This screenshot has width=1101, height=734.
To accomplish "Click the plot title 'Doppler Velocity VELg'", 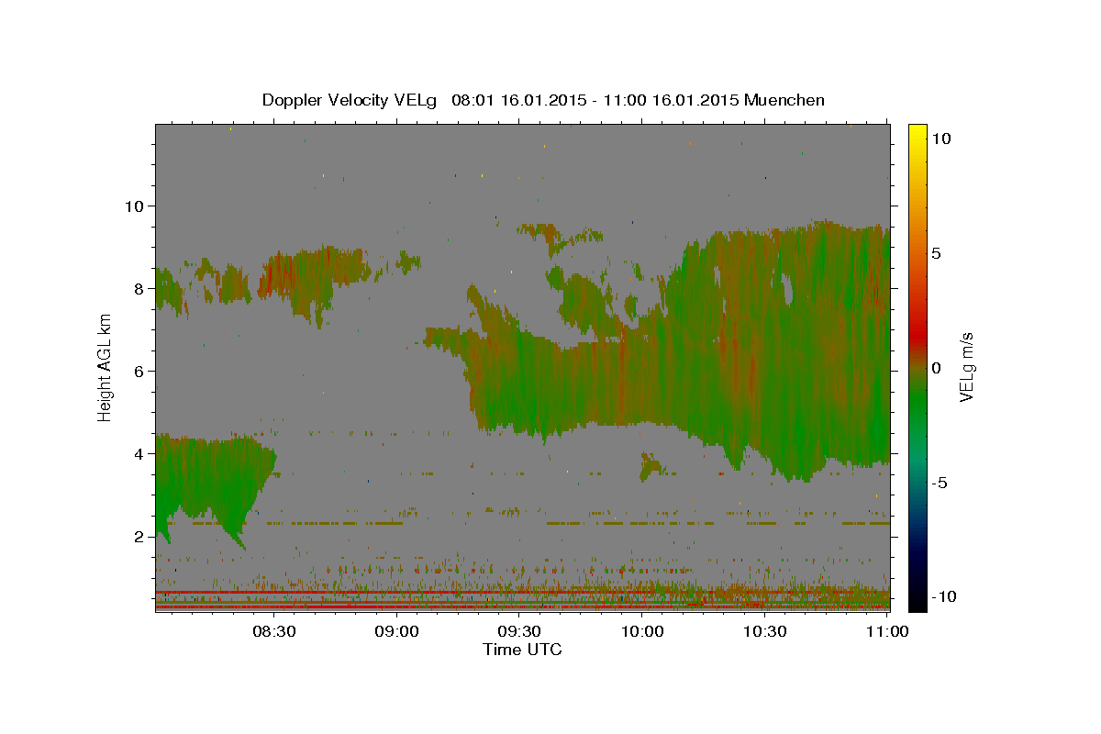I will (351, 100).
